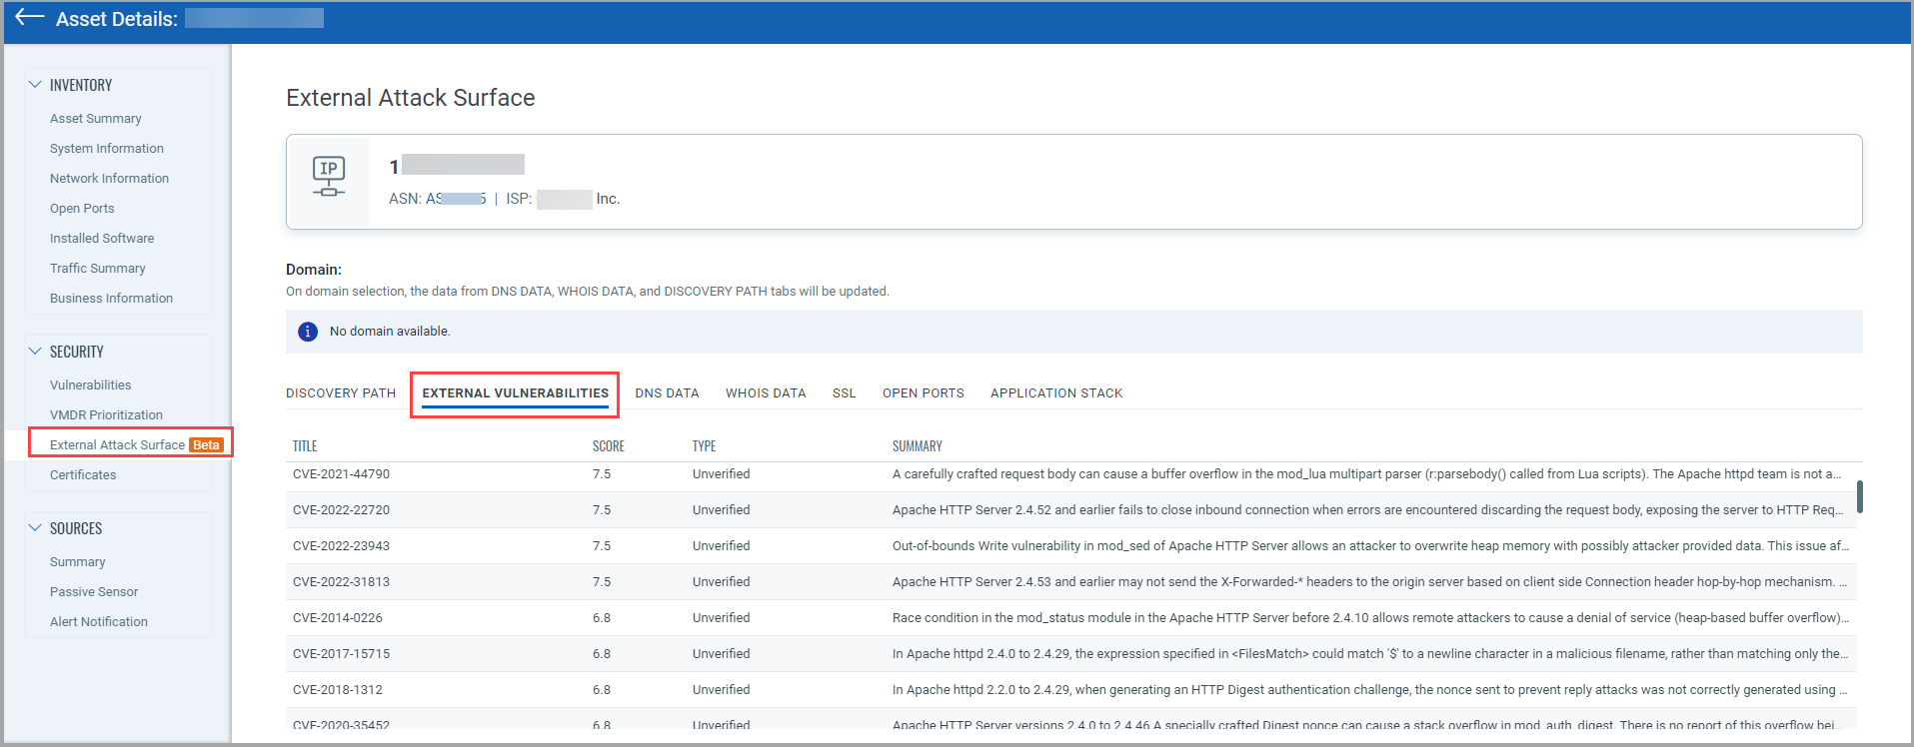
Task: Open External Attack Surface in the sidebar
Action: (x=117, y=445)
